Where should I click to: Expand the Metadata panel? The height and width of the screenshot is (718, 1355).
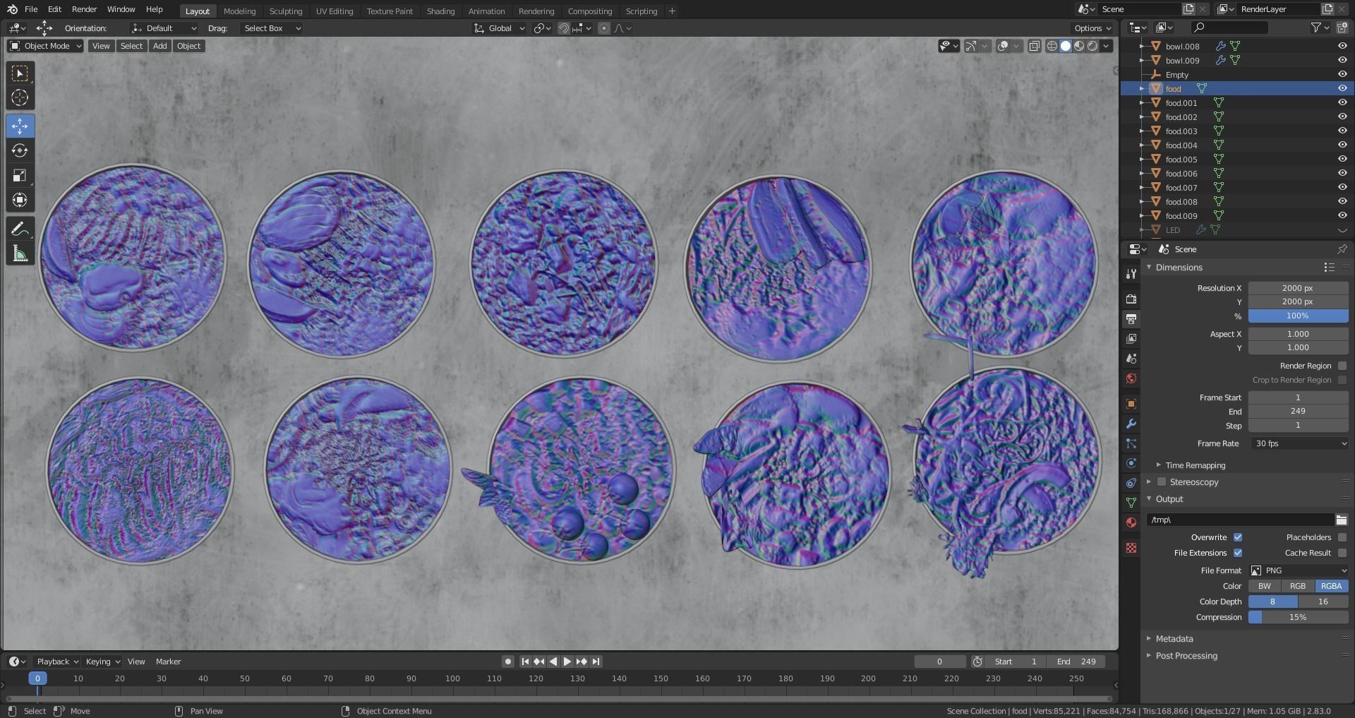(x=1174, y=639)
